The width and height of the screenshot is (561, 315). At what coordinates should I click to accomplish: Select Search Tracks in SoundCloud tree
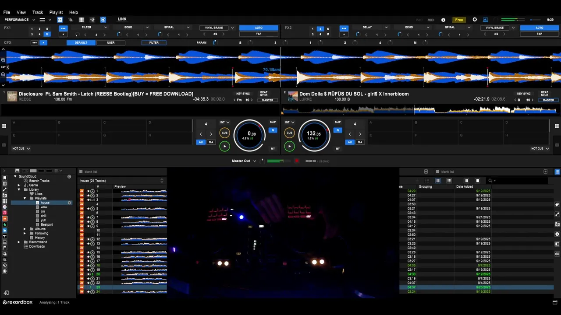pyautogui.click(x=39, y=181)
